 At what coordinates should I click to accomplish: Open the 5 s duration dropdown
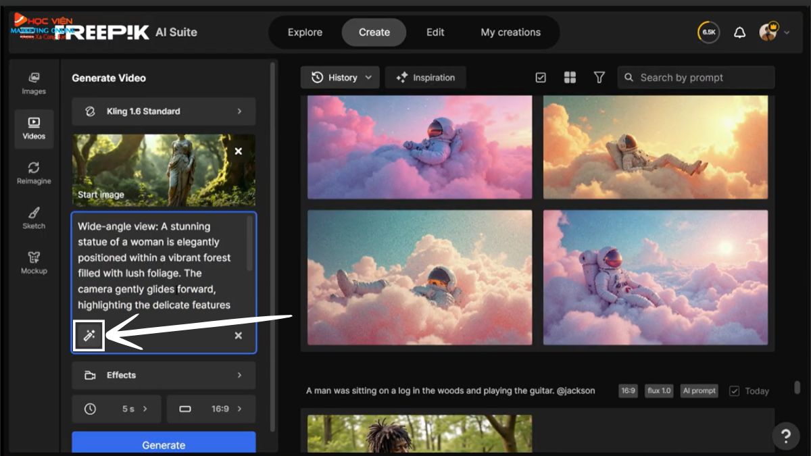117,409
